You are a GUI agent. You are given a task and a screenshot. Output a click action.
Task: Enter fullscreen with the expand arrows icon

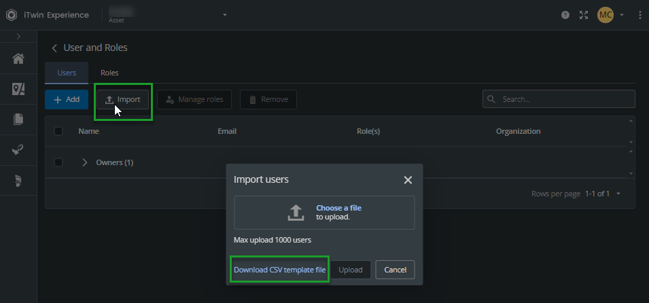(583, 15)
